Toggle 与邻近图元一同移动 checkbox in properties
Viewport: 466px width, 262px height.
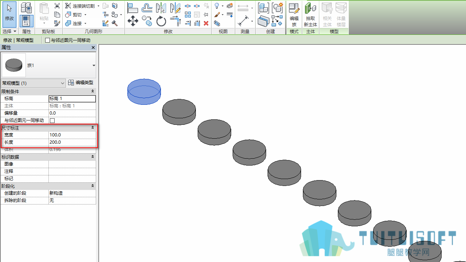(x=52, y=120)
